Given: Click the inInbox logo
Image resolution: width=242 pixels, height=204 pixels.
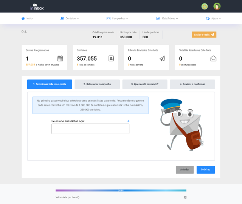Looking at the screenshot, I should coord(37,6).
